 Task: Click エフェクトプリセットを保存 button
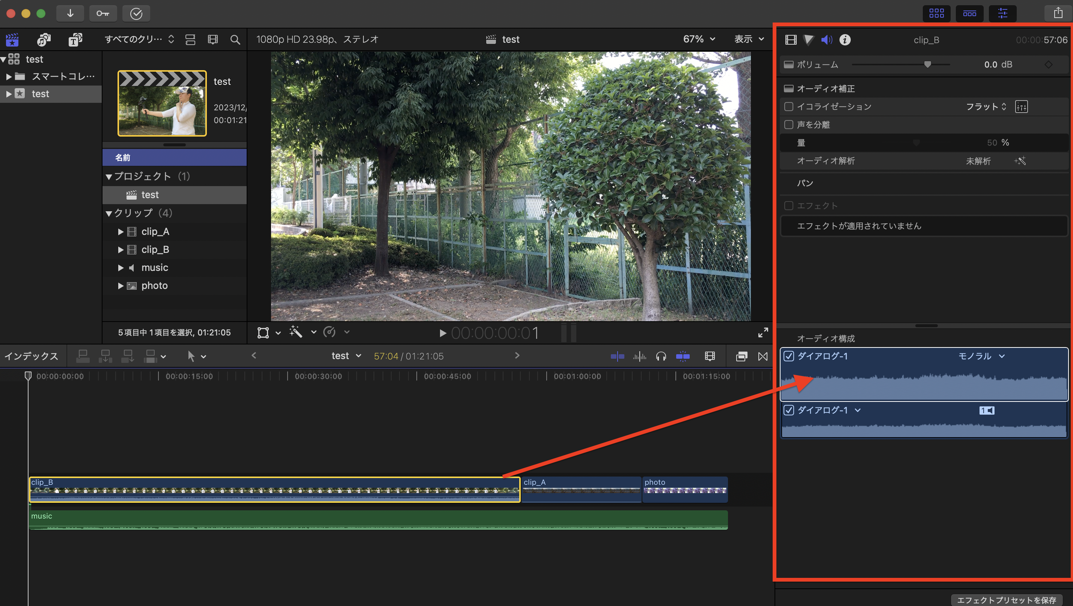pyautogui.click(x=1006, y=600)
